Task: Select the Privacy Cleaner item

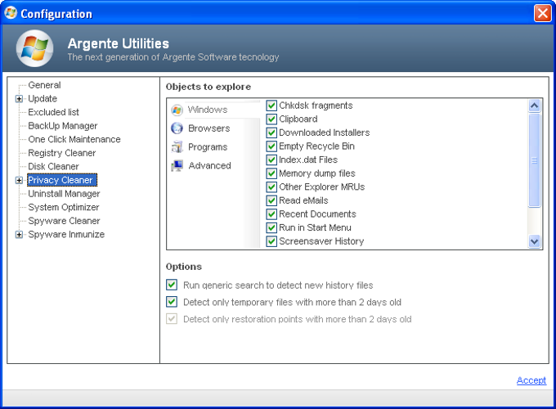Action: pyautogui.click(x=61, y=180)
